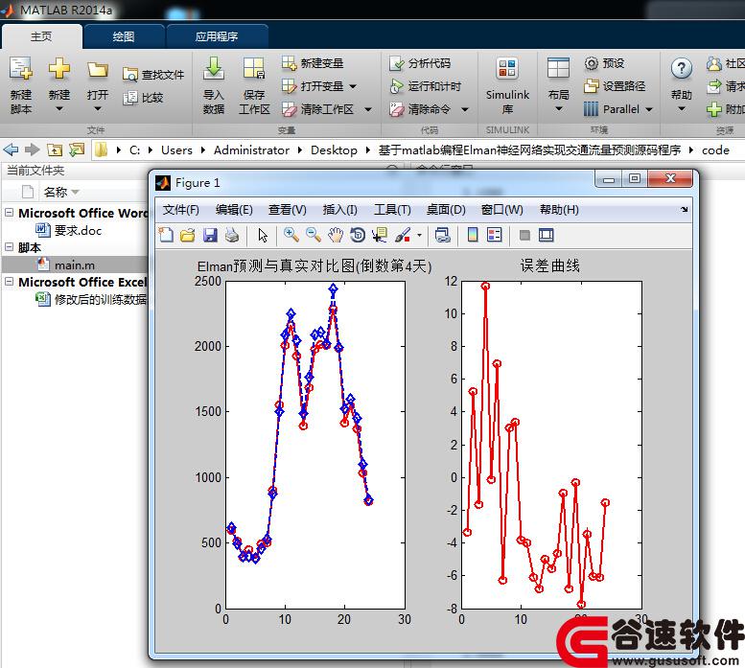Open the Open Variable (打开变量) dropdown

coord(353,87)
